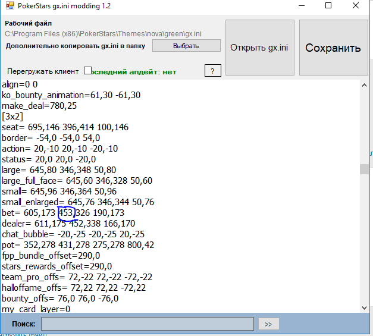Click the 'seat= 695,146 396,414 100,146' line
Screen dimensions: 373x336
65,127
